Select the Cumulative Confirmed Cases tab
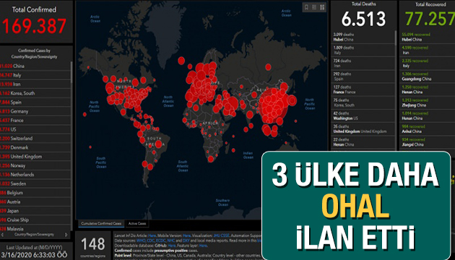 coord(101,224)
